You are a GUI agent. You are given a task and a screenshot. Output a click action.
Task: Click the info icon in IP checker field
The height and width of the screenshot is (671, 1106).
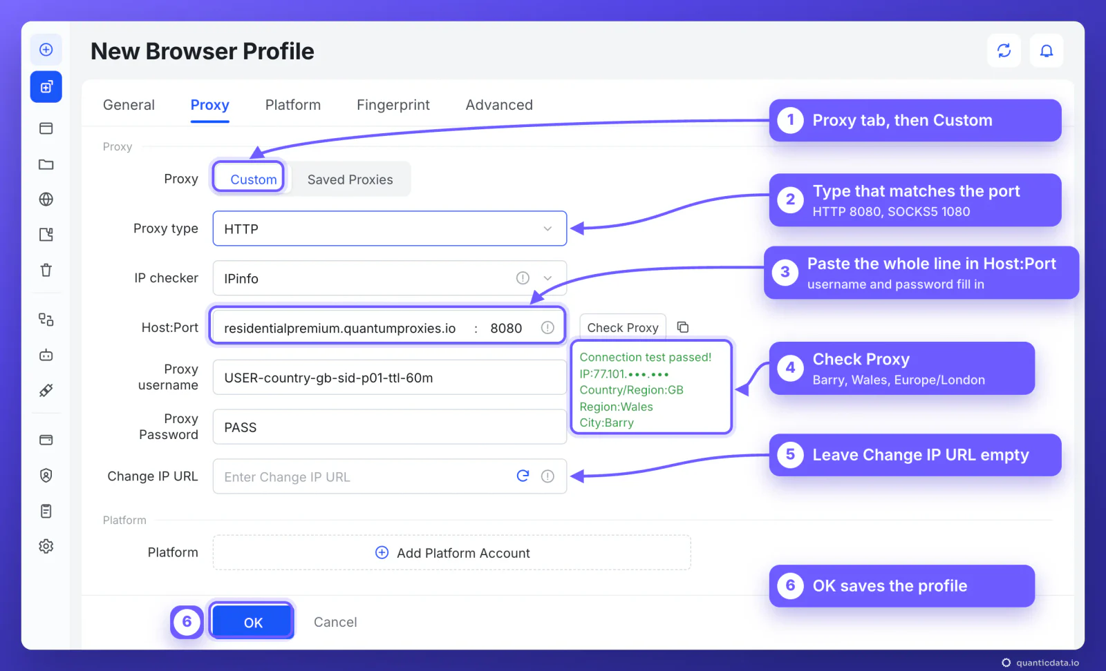point(523,278)
